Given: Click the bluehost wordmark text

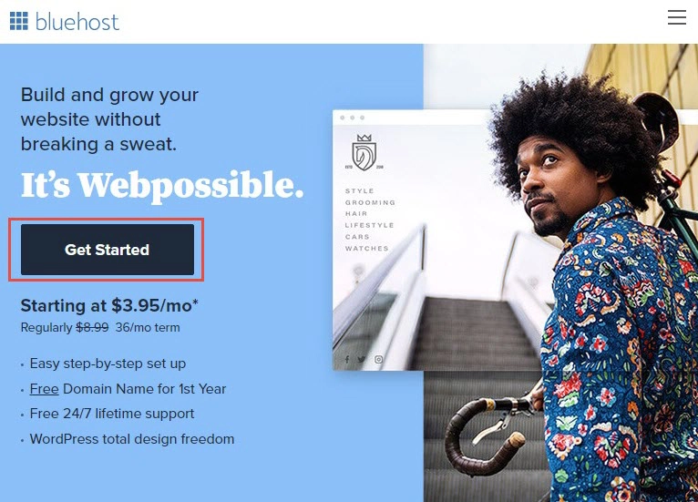Looking at the screenshot, I should click(x=77, y=22).
